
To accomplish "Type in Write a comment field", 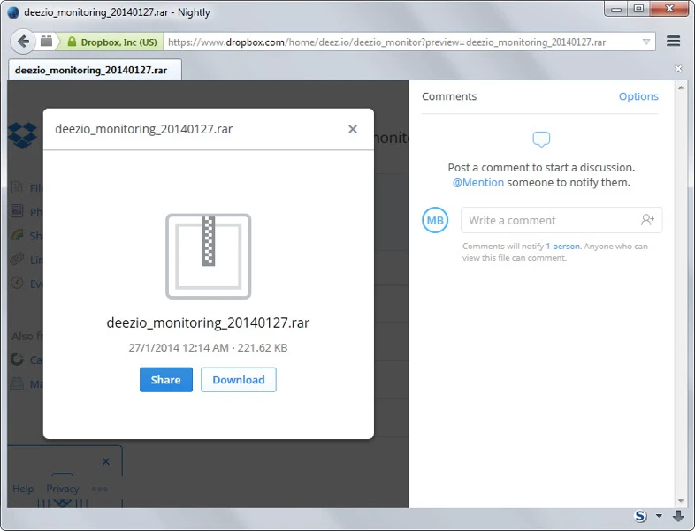I will [548, 220].
